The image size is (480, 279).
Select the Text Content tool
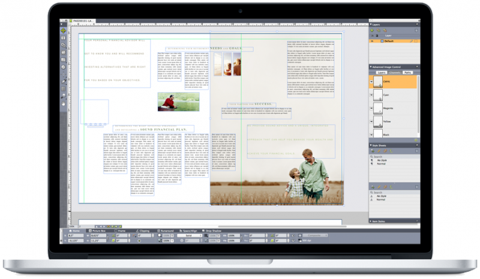64,38
